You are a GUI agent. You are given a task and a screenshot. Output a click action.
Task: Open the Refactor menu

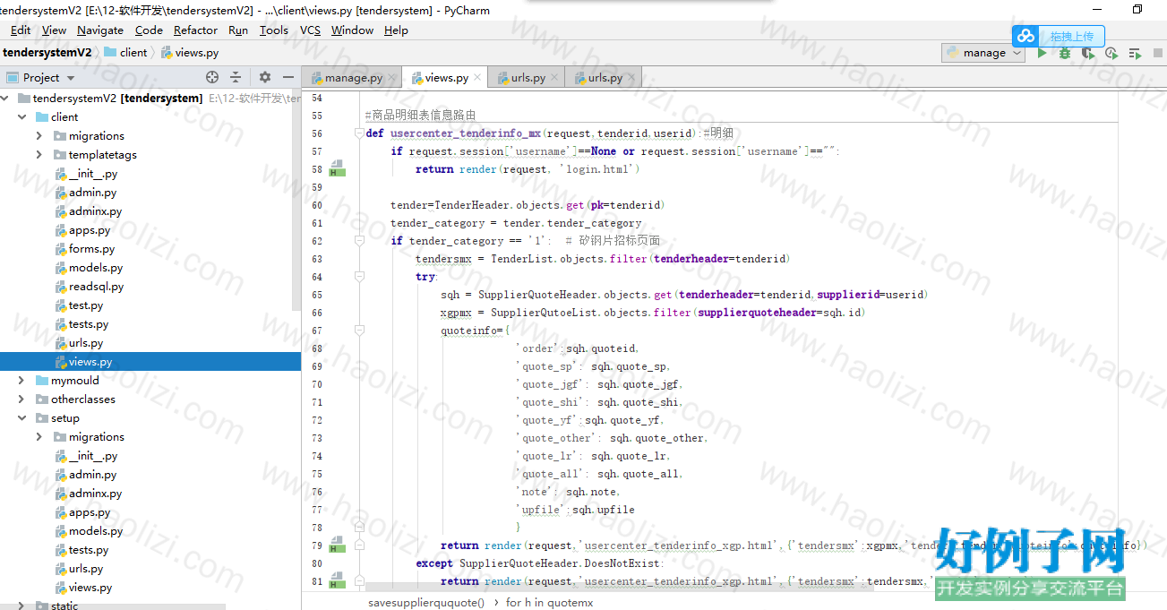(195, 30)
